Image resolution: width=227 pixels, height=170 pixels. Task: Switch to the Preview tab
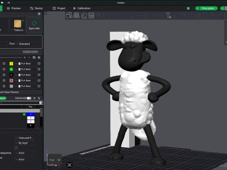[14, 8]
